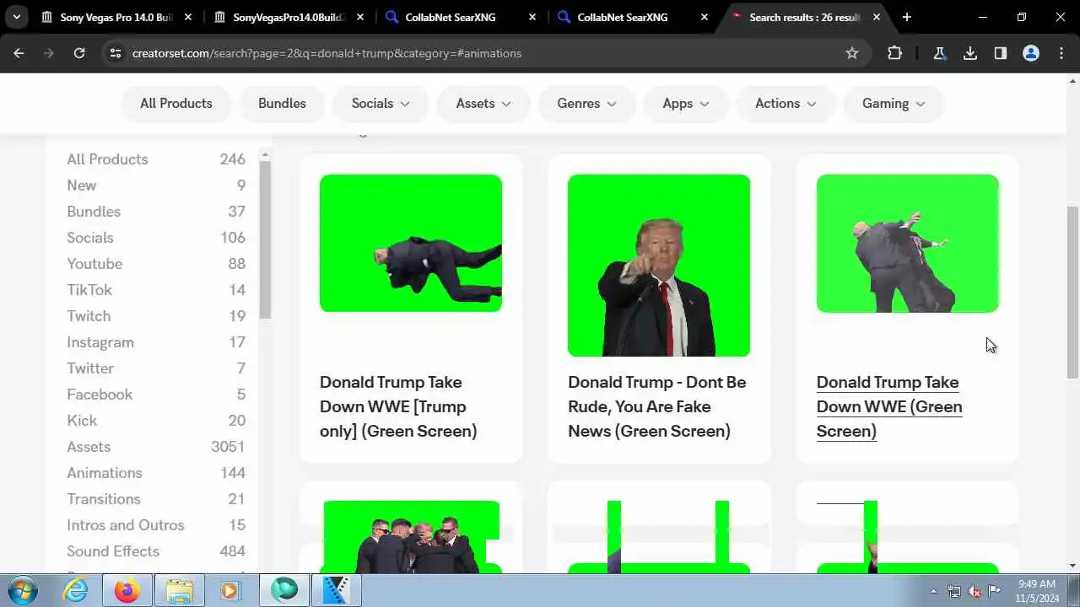
Task: Expand the Gaming dropdown menu
Action: tap(894, 104)
